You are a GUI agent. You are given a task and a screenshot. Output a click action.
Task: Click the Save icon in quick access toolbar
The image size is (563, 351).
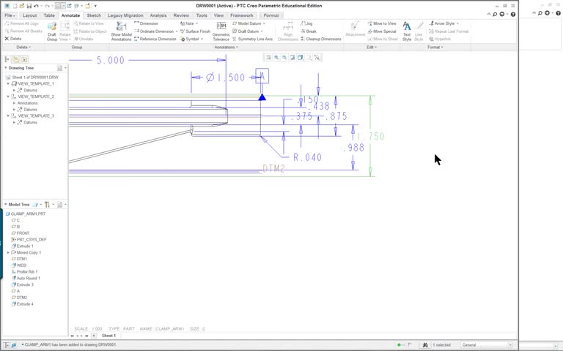(29, 6)
